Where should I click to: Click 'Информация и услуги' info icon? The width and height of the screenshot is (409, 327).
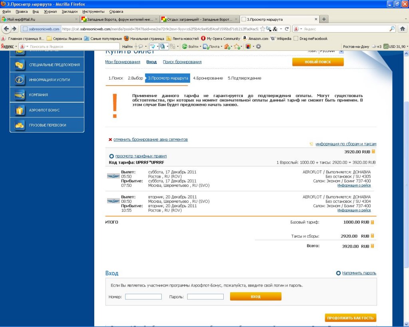click(19, 79)
